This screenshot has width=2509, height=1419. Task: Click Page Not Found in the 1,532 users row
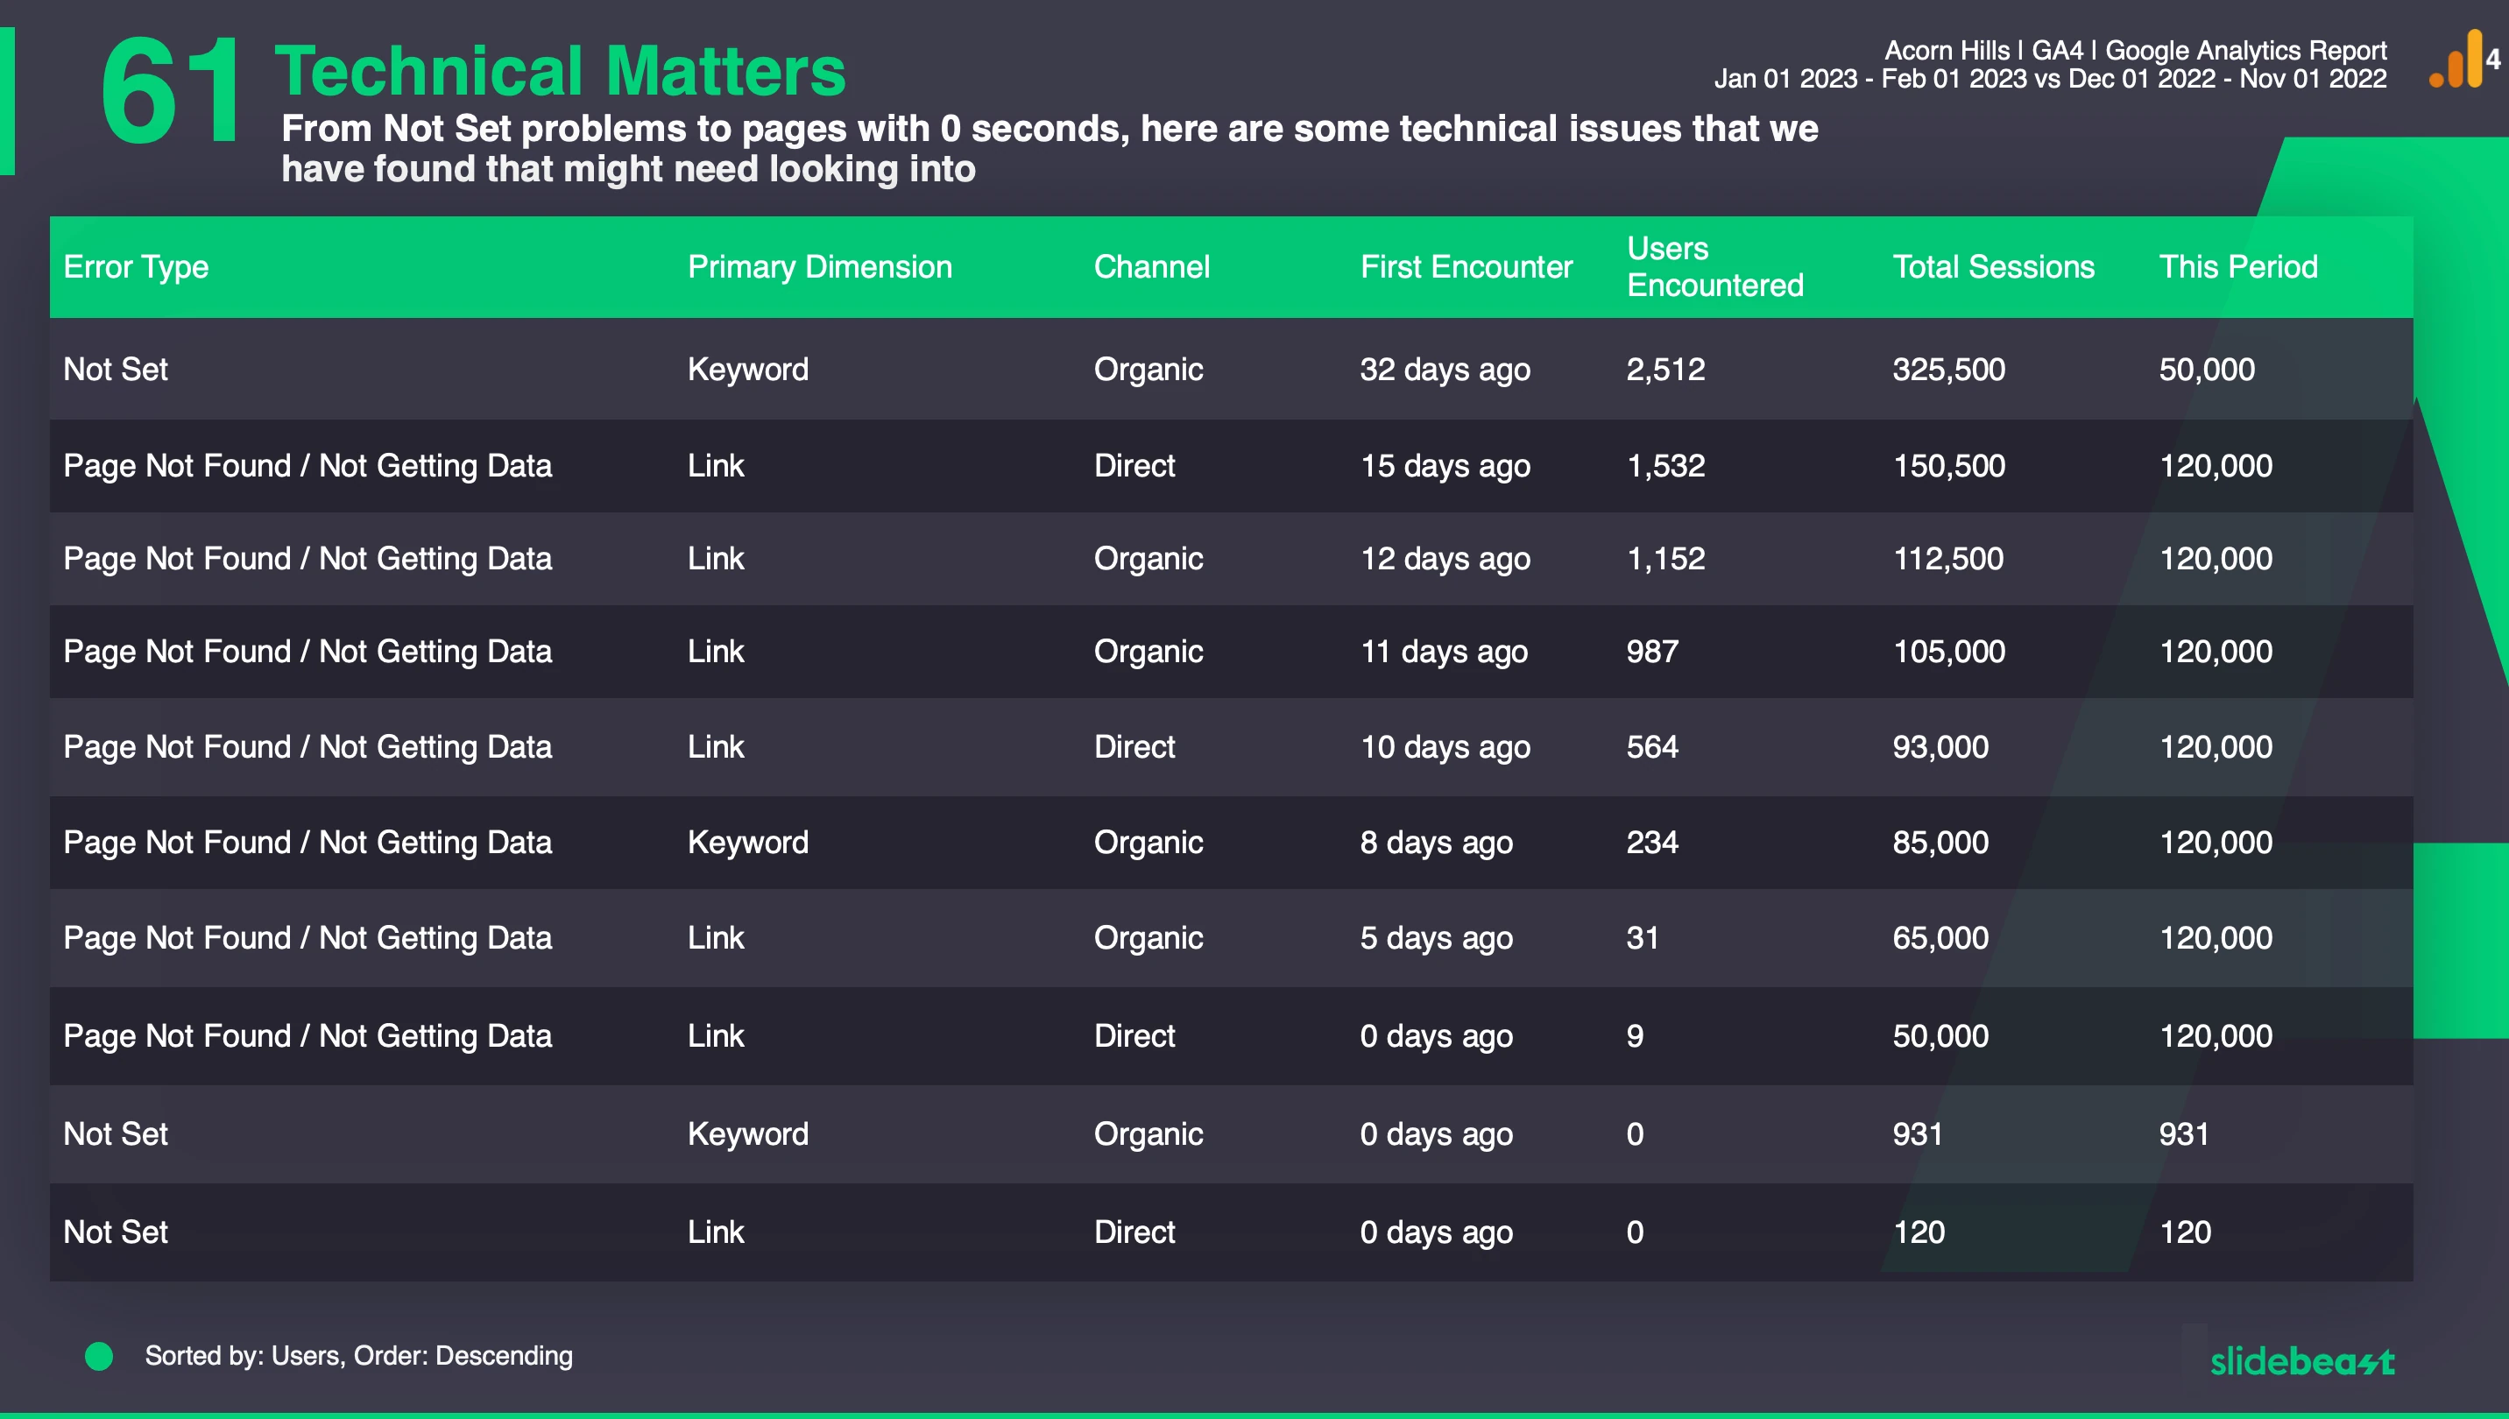(x=307, y=466)
